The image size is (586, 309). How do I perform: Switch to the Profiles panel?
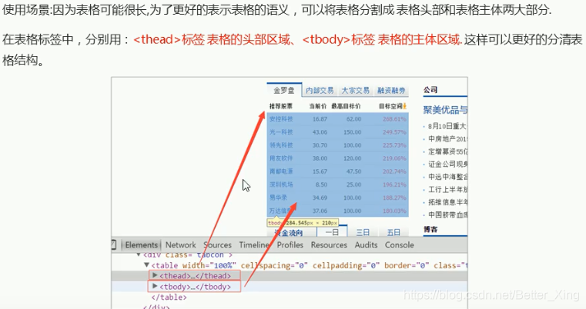[x=290, y=244]
